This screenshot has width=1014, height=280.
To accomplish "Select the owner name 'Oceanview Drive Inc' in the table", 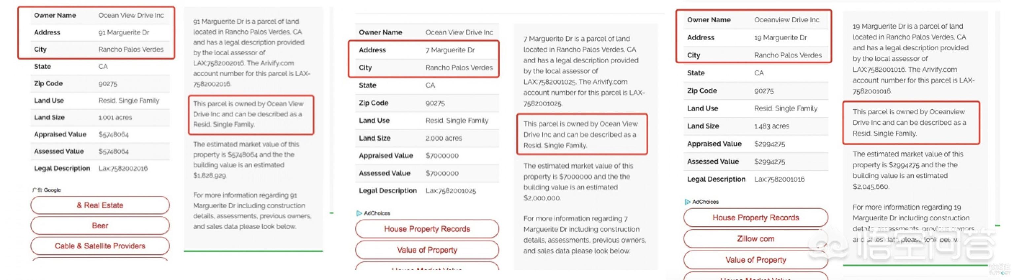I will 787,20.
